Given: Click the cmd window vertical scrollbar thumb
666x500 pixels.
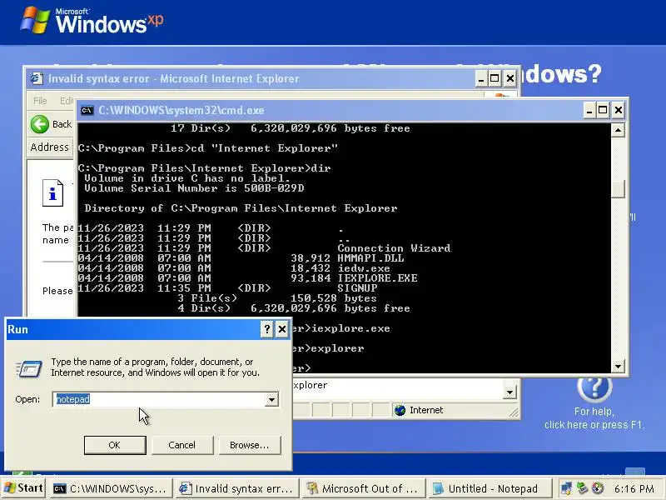Looking at the screenshot, I should pos(618,189).
